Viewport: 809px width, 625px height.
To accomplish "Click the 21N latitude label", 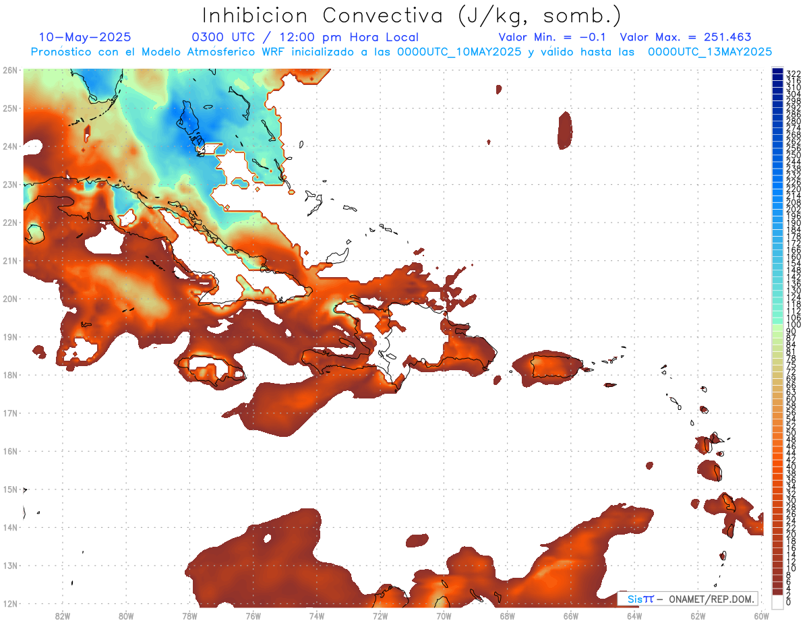I will tap(9, 260).
